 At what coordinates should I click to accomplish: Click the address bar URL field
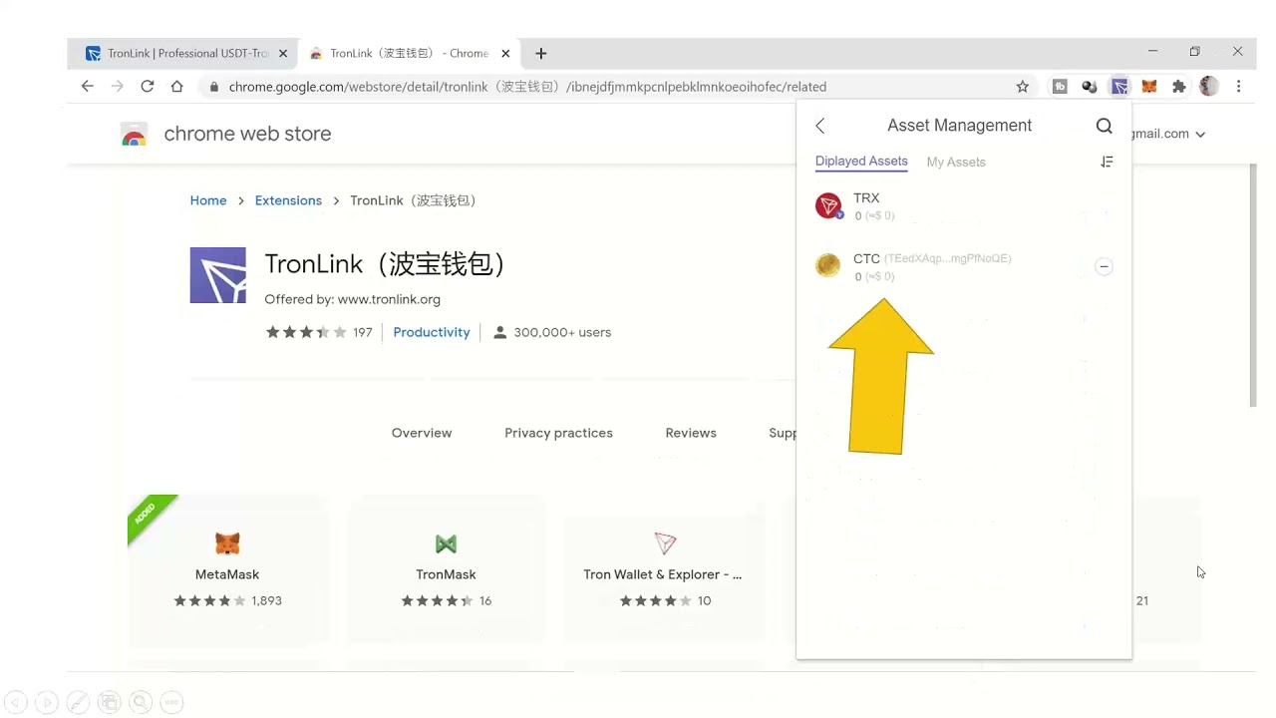(x=618, y=87)
